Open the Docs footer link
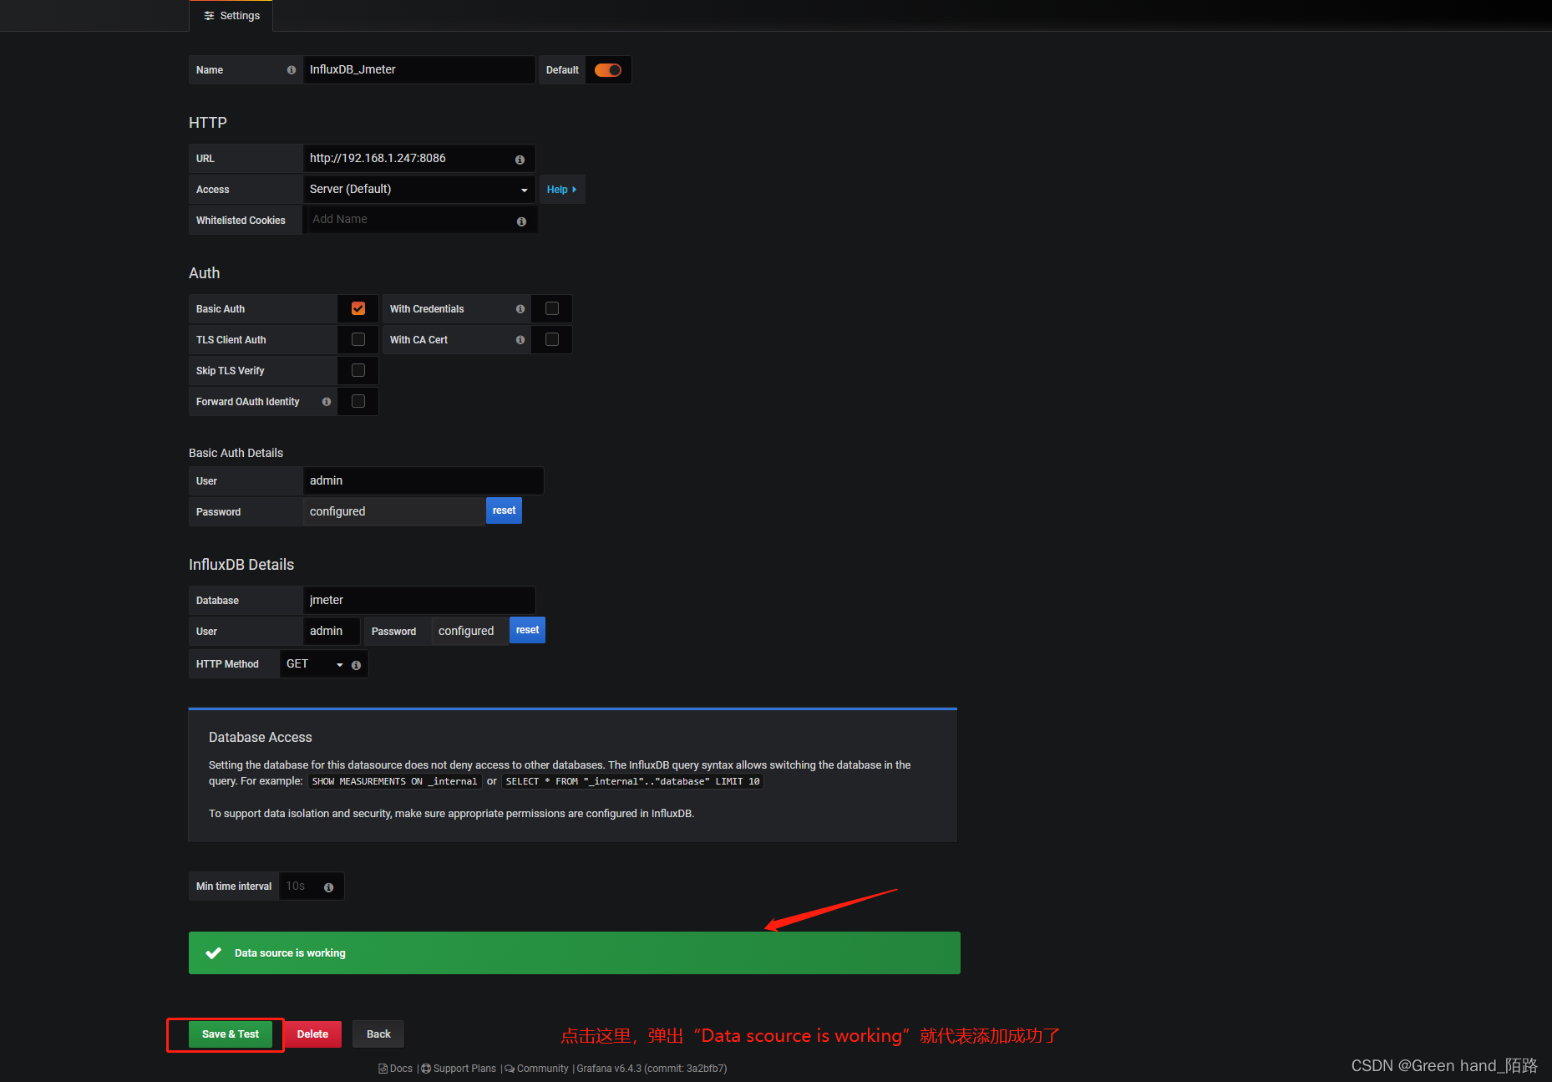The height and width of the screenshot is (1082, 1552). (x=396, y=1069)
